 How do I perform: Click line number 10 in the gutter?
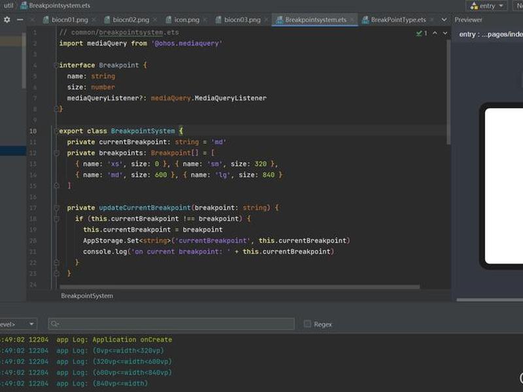(33, 131)
